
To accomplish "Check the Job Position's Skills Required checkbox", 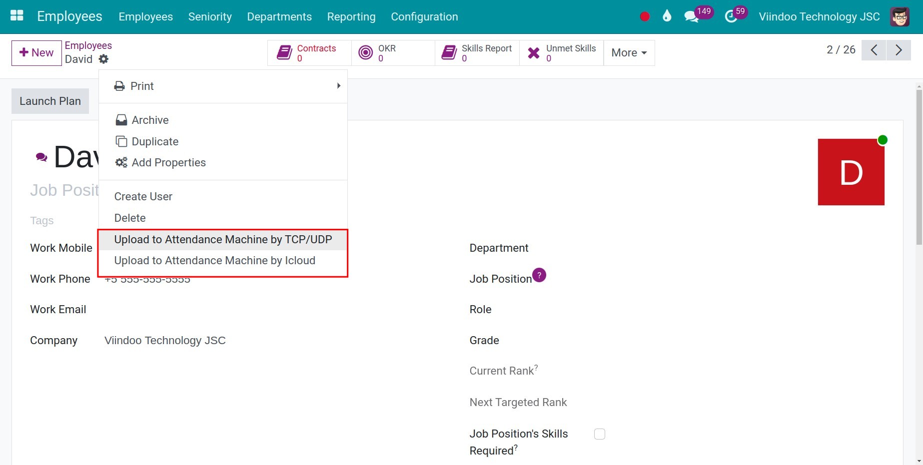I will coord(599,434).
